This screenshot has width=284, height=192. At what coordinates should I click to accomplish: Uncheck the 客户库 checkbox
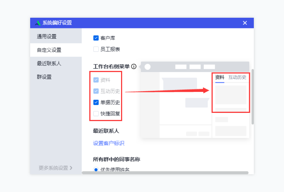click(96, 38)
